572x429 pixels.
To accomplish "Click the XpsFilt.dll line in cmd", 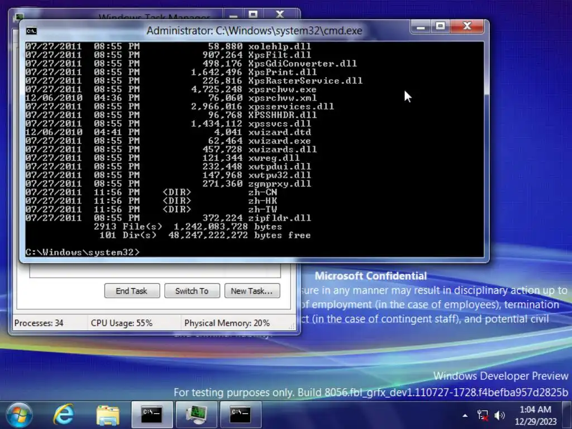I will pyautogui.click(x=168, y=55).
